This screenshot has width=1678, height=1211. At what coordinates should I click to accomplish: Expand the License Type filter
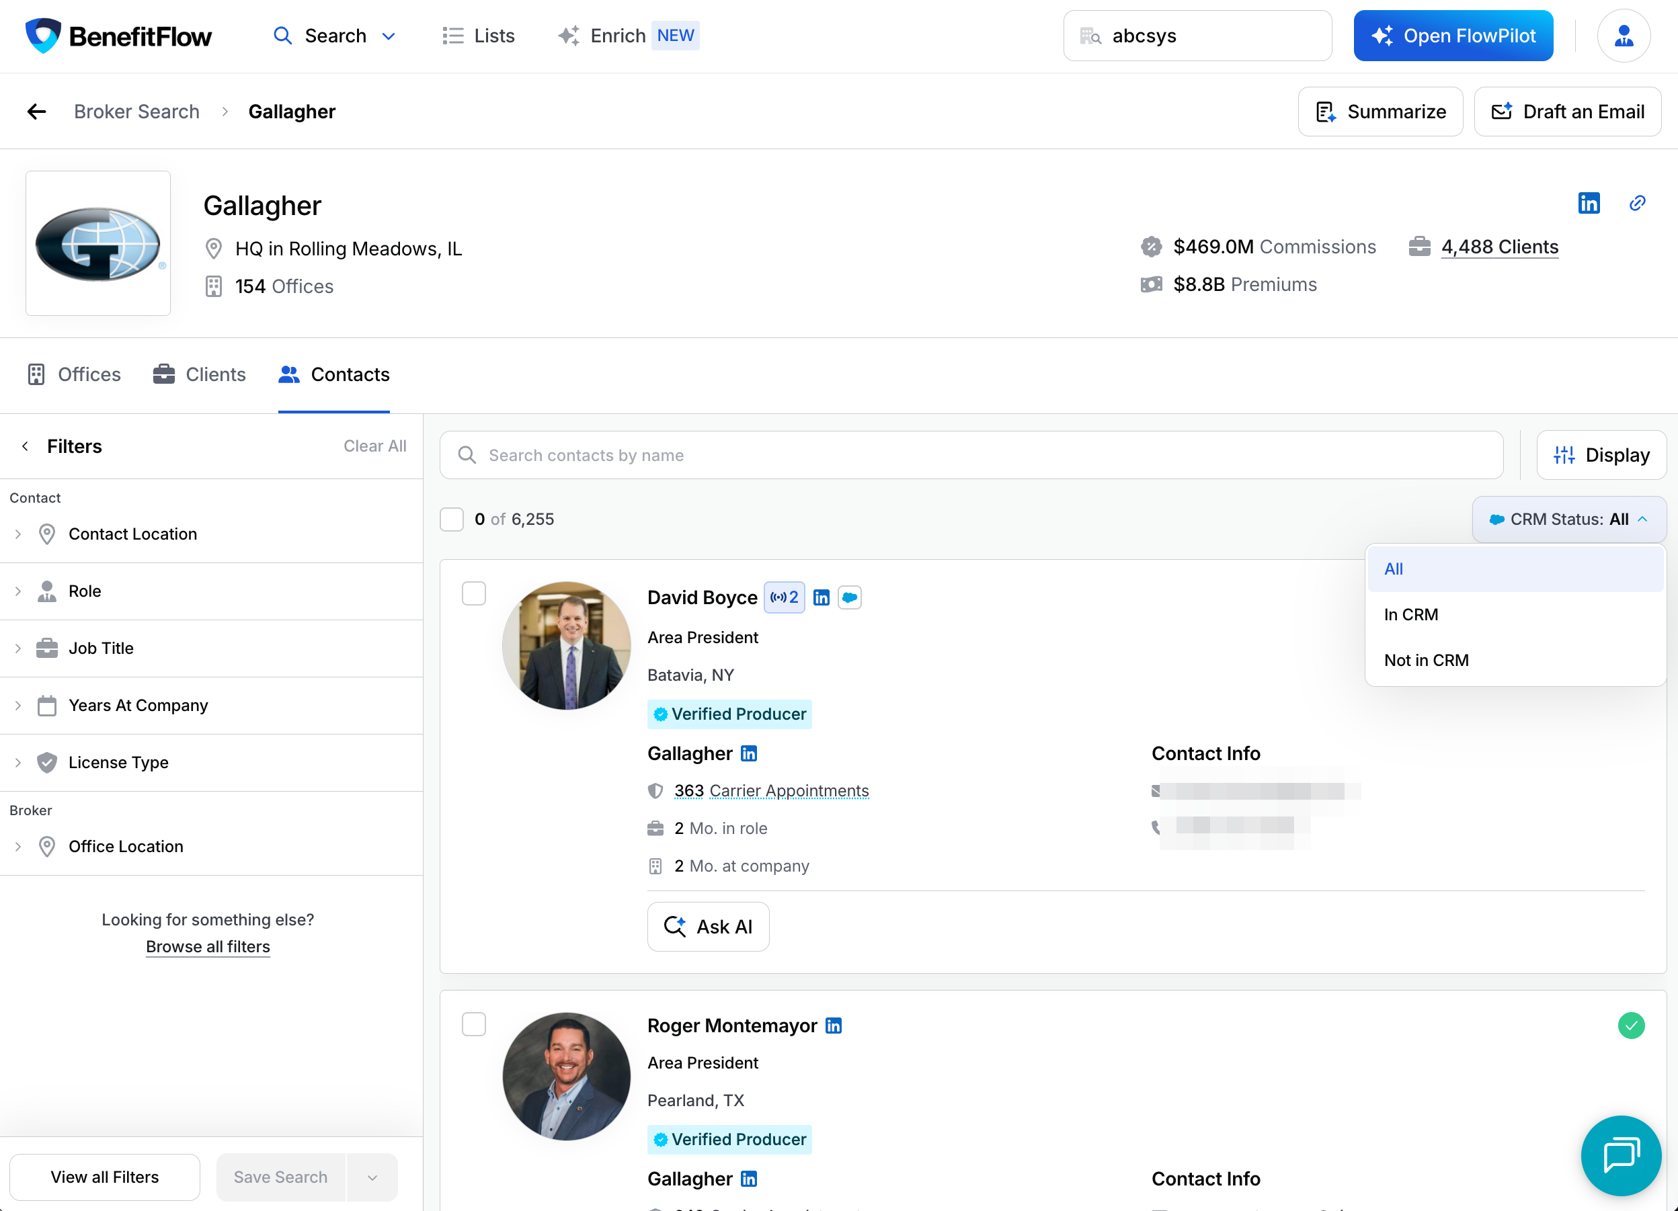click(x=211, y=762)
